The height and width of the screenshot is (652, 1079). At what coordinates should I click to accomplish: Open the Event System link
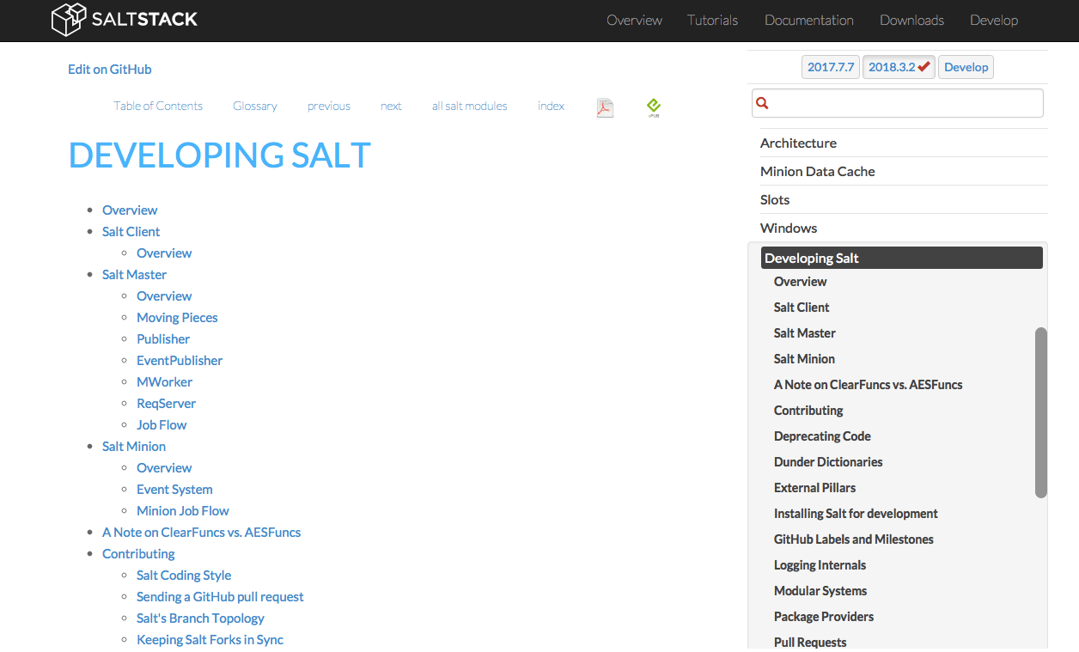(174, 490)
